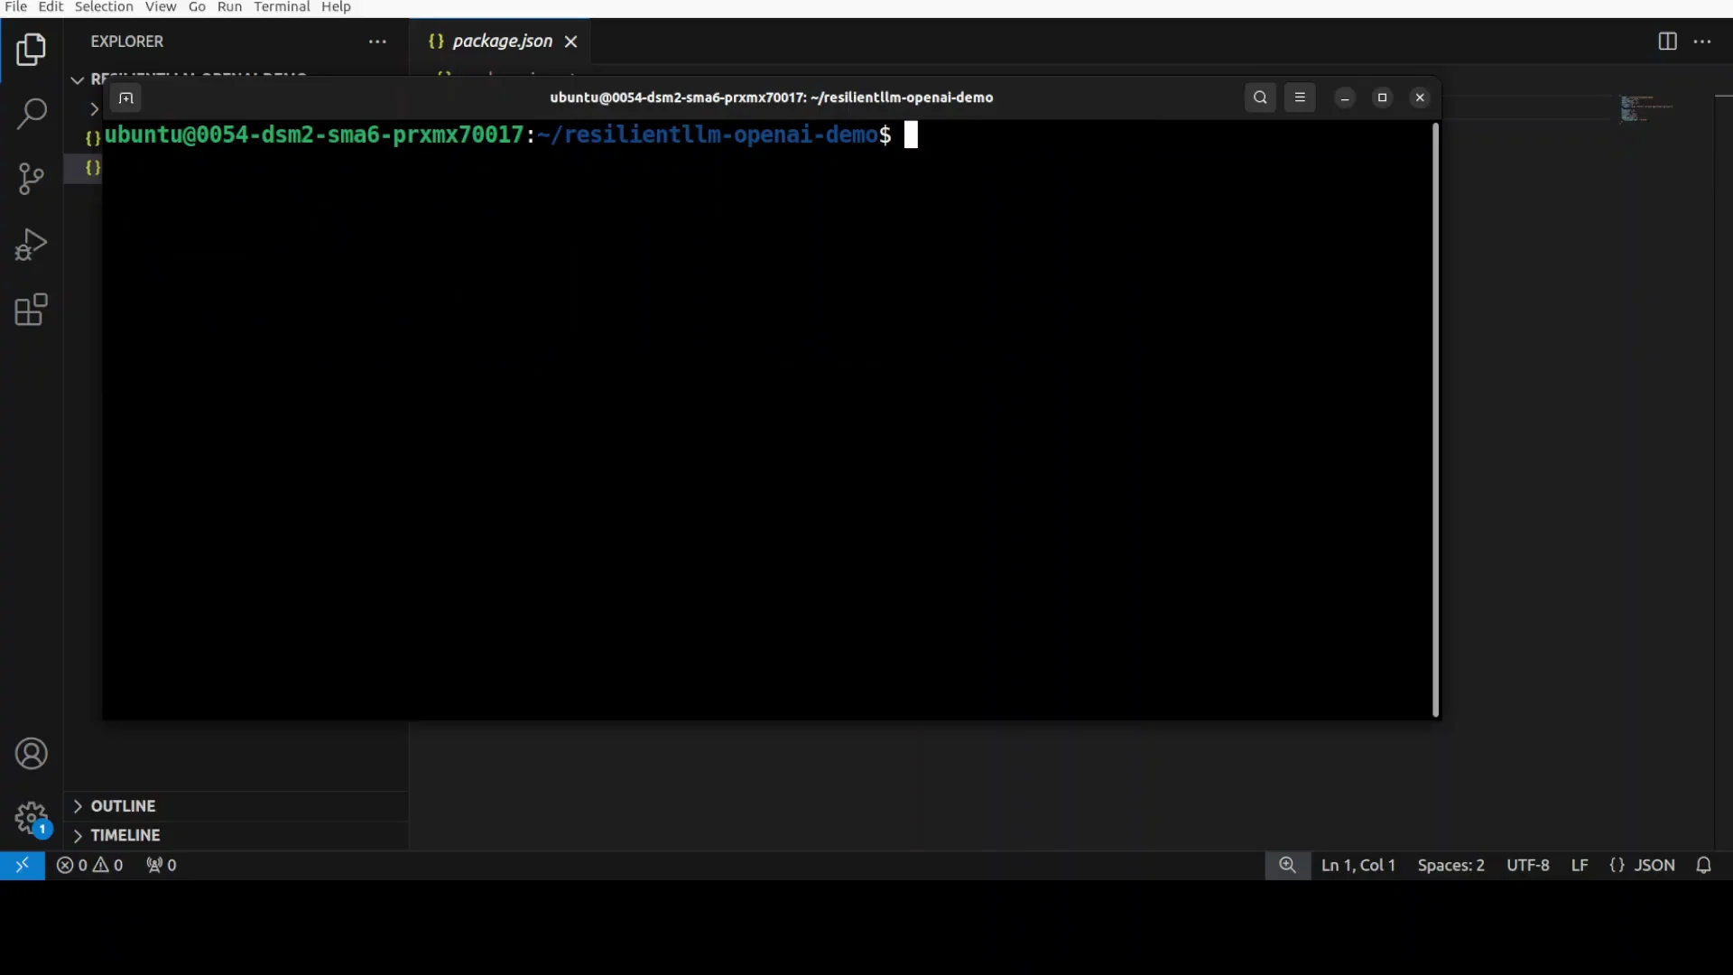Image resolution: width=1733 pixels, height=975 pixels.
Task: Open the Manage gear icon
Action: pyautogui.click(x=31, y=819)
